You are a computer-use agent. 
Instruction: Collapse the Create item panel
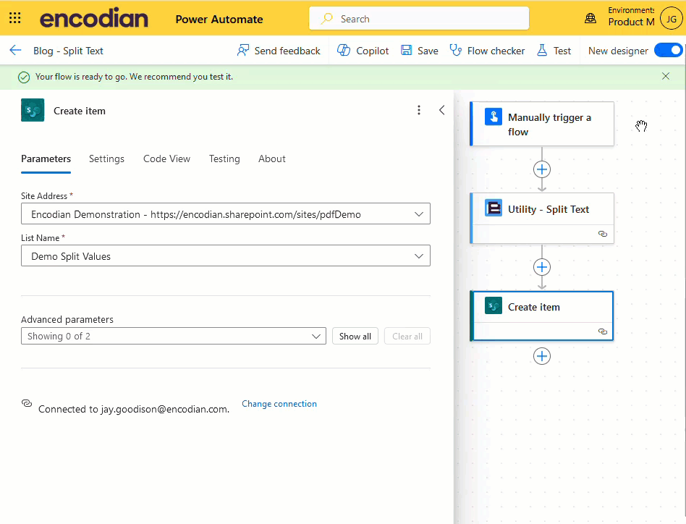[x=442, y=110]
